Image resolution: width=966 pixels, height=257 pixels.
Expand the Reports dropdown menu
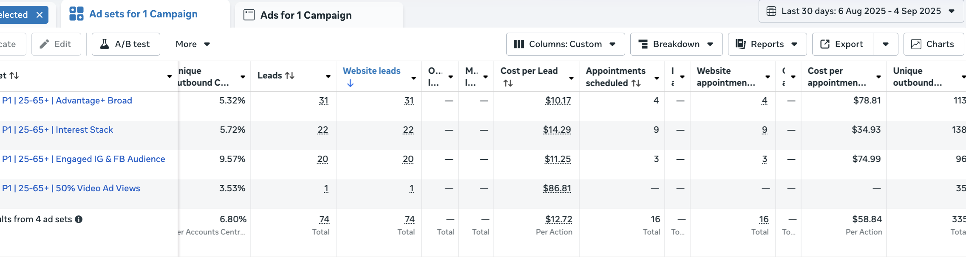[x=767, y=44]
